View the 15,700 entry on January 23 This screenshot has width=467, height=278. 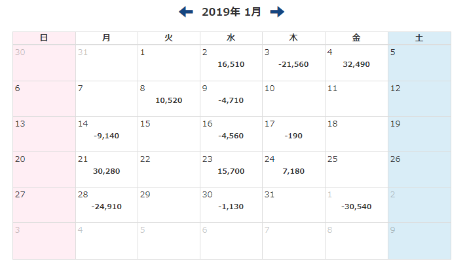click(231, 171)
